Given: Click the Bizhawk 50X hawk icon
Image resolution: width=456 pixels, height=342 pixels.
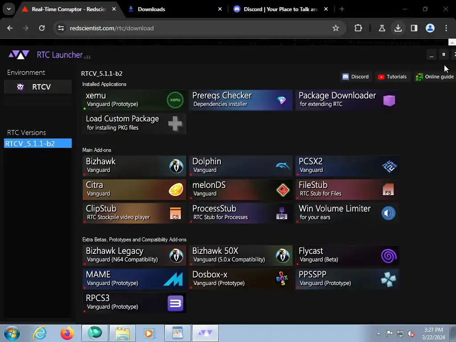Looking at the screenshot, I should coord(283,256).
